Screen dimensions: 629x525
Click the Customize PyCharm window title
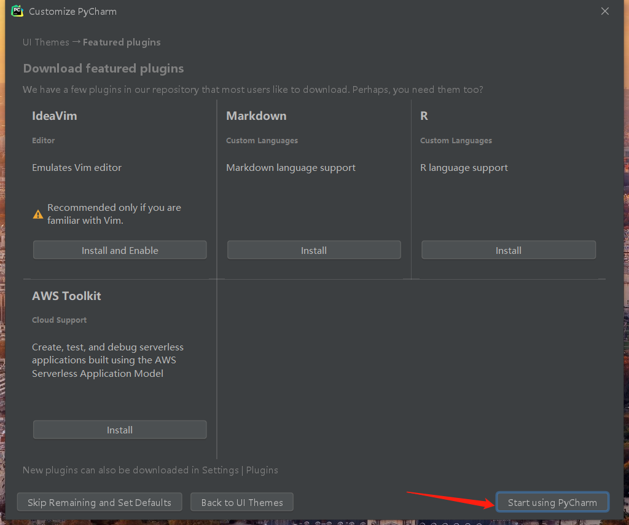(x=72, y=11)
